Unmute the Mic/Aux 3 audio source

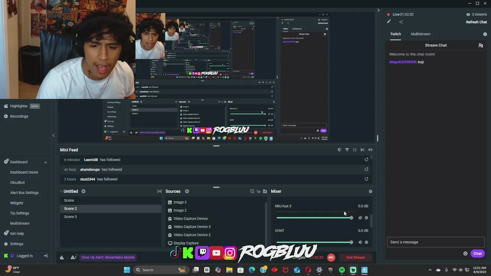(x=360, y=218)
